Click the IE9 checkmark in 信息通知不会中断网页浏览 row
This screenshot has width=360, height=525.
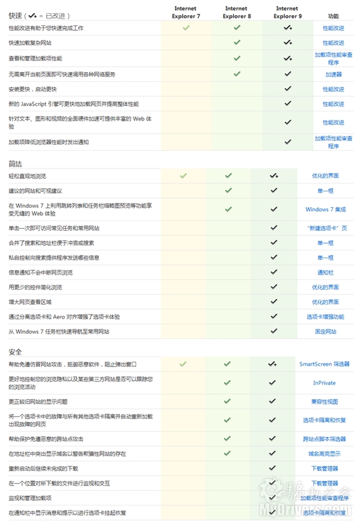click(274, 271)
